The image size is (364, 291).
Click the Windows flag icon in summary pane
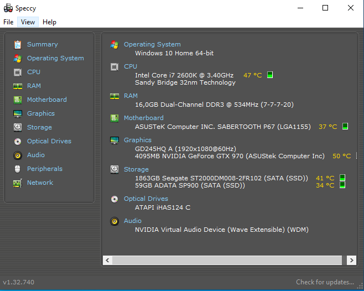tap(115, 45)
